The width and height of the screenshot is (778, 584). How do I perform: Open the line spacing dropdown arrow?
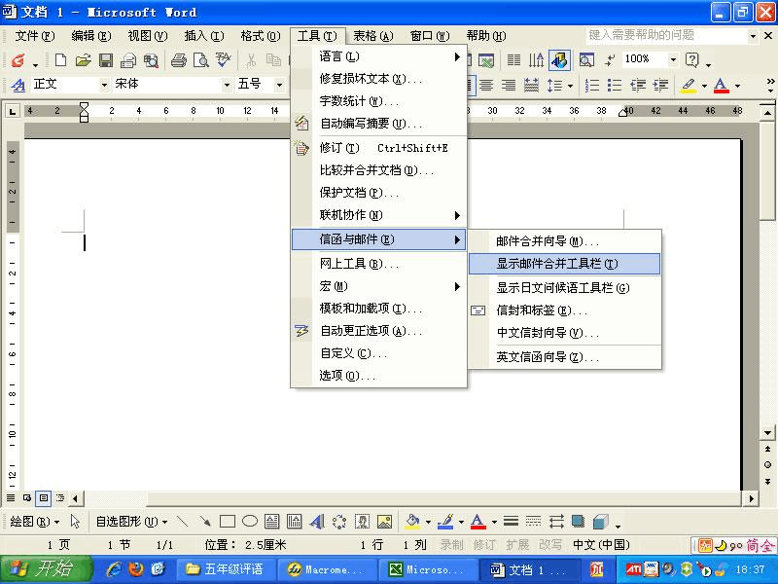[x=570, y=86]
